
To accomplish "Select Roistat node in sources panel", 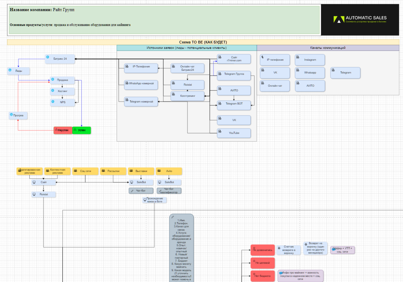I will coord(187,85).
